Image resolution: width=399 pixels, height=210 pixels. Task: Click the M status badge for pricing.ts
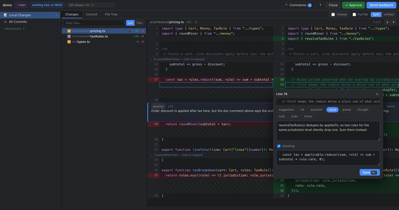click(x=69, y=31)
